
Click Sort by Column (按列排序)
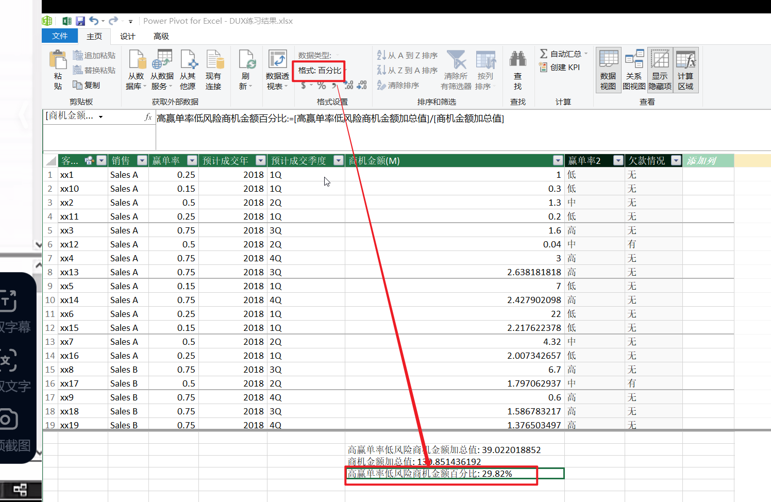pyautogui.click(x=485, y=70)
